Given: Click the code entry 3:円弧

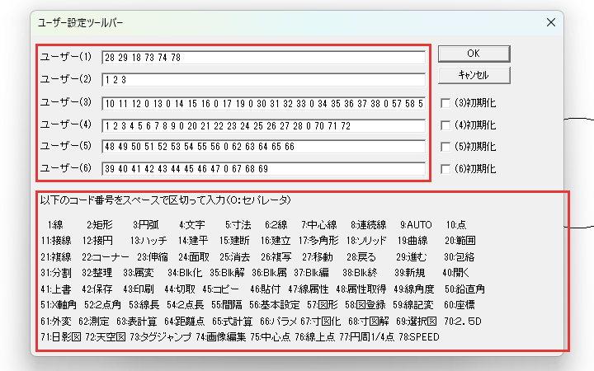Looking at the screenshot, I should click(x=146, y=225).
